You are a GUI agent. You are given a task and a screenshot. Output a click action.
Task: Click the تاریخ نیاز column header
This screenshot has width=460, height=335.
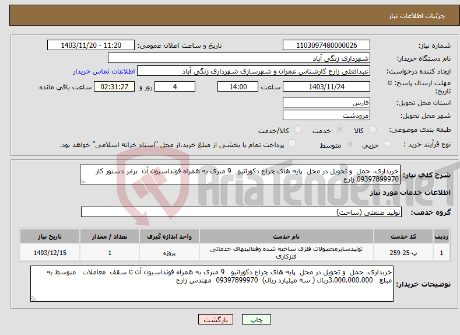click(50, 236)
